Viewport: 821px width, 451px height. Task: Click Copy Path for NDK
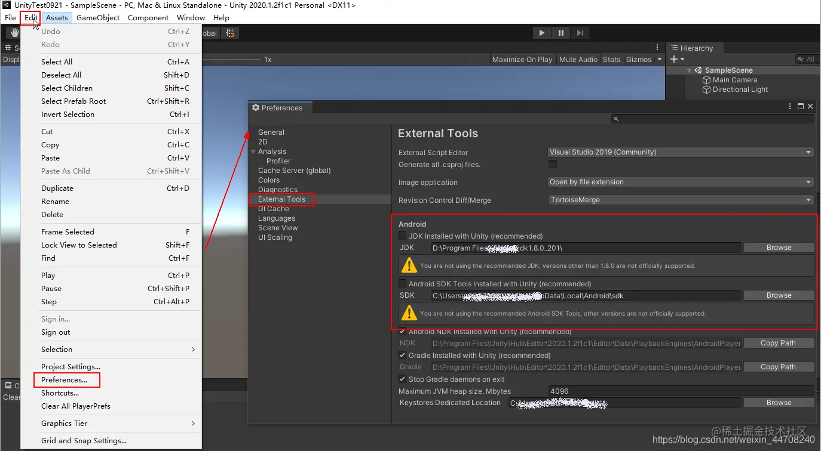[779, 342]
